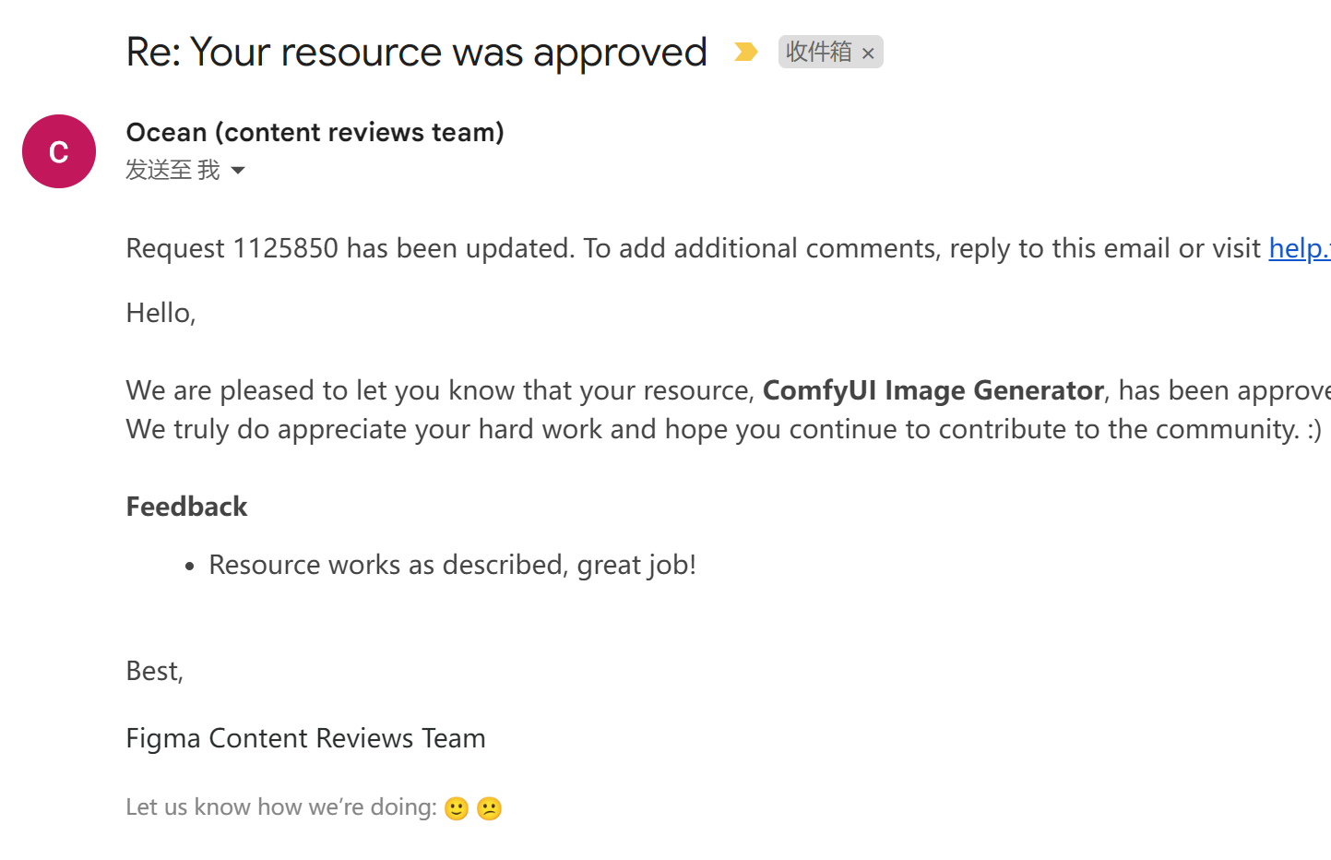Click the Best, closing line
The image size is (1331, 860).
pyautogui.click(x=154, y=671)
